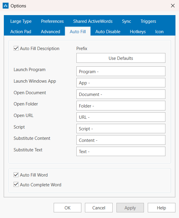Select the Sync tab

tap(127, 21)
